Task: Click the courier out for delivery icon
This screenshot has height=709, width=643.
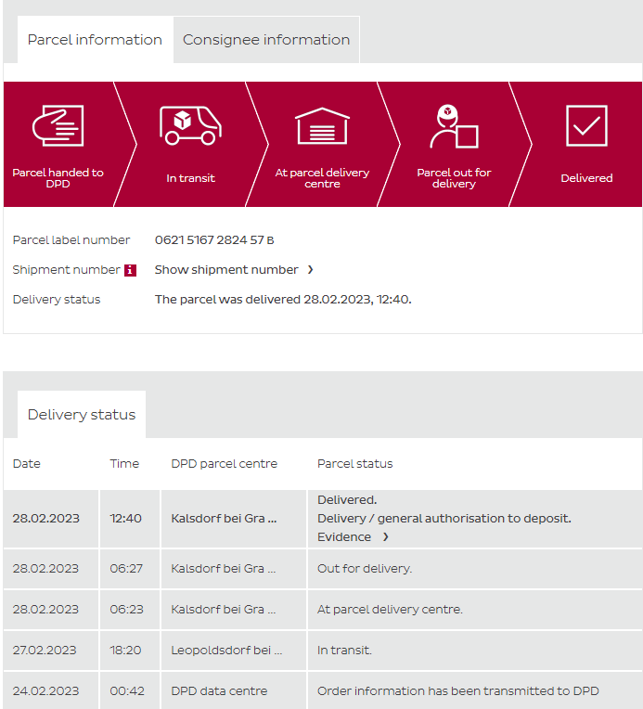Action: point(454,127)
